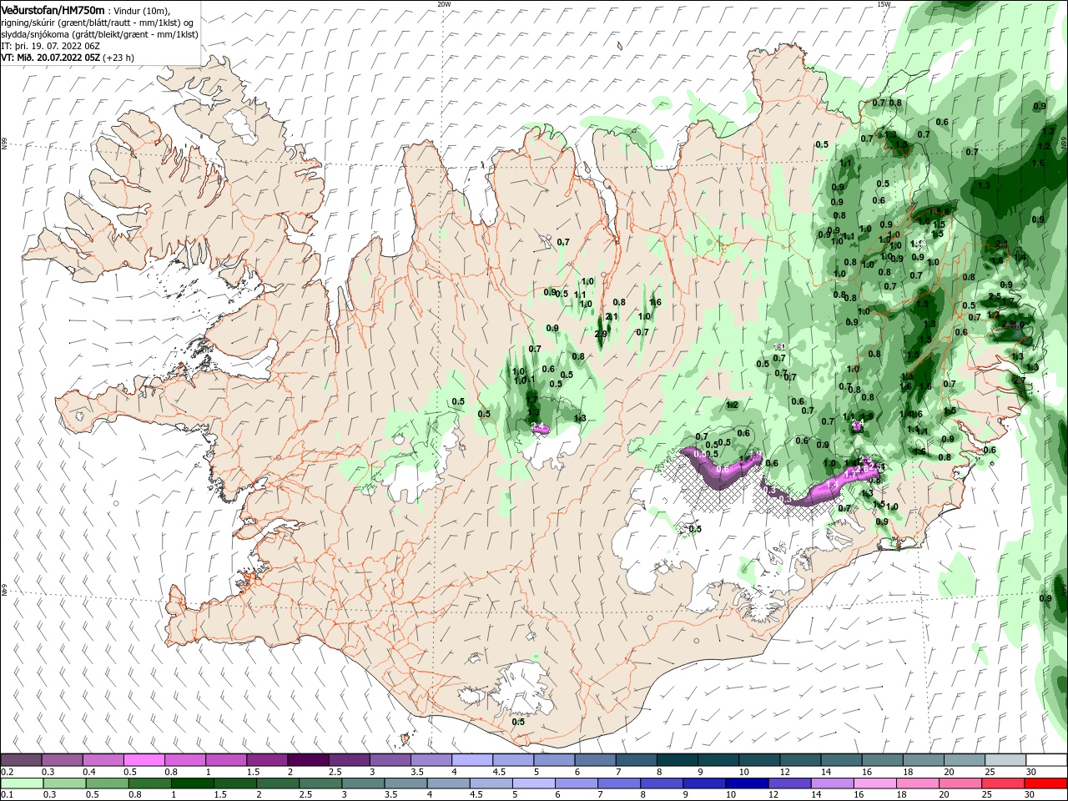Select the pale grey snow swatch at 25
Screen dimensions: 1068x801
(x=1005, y=760)
